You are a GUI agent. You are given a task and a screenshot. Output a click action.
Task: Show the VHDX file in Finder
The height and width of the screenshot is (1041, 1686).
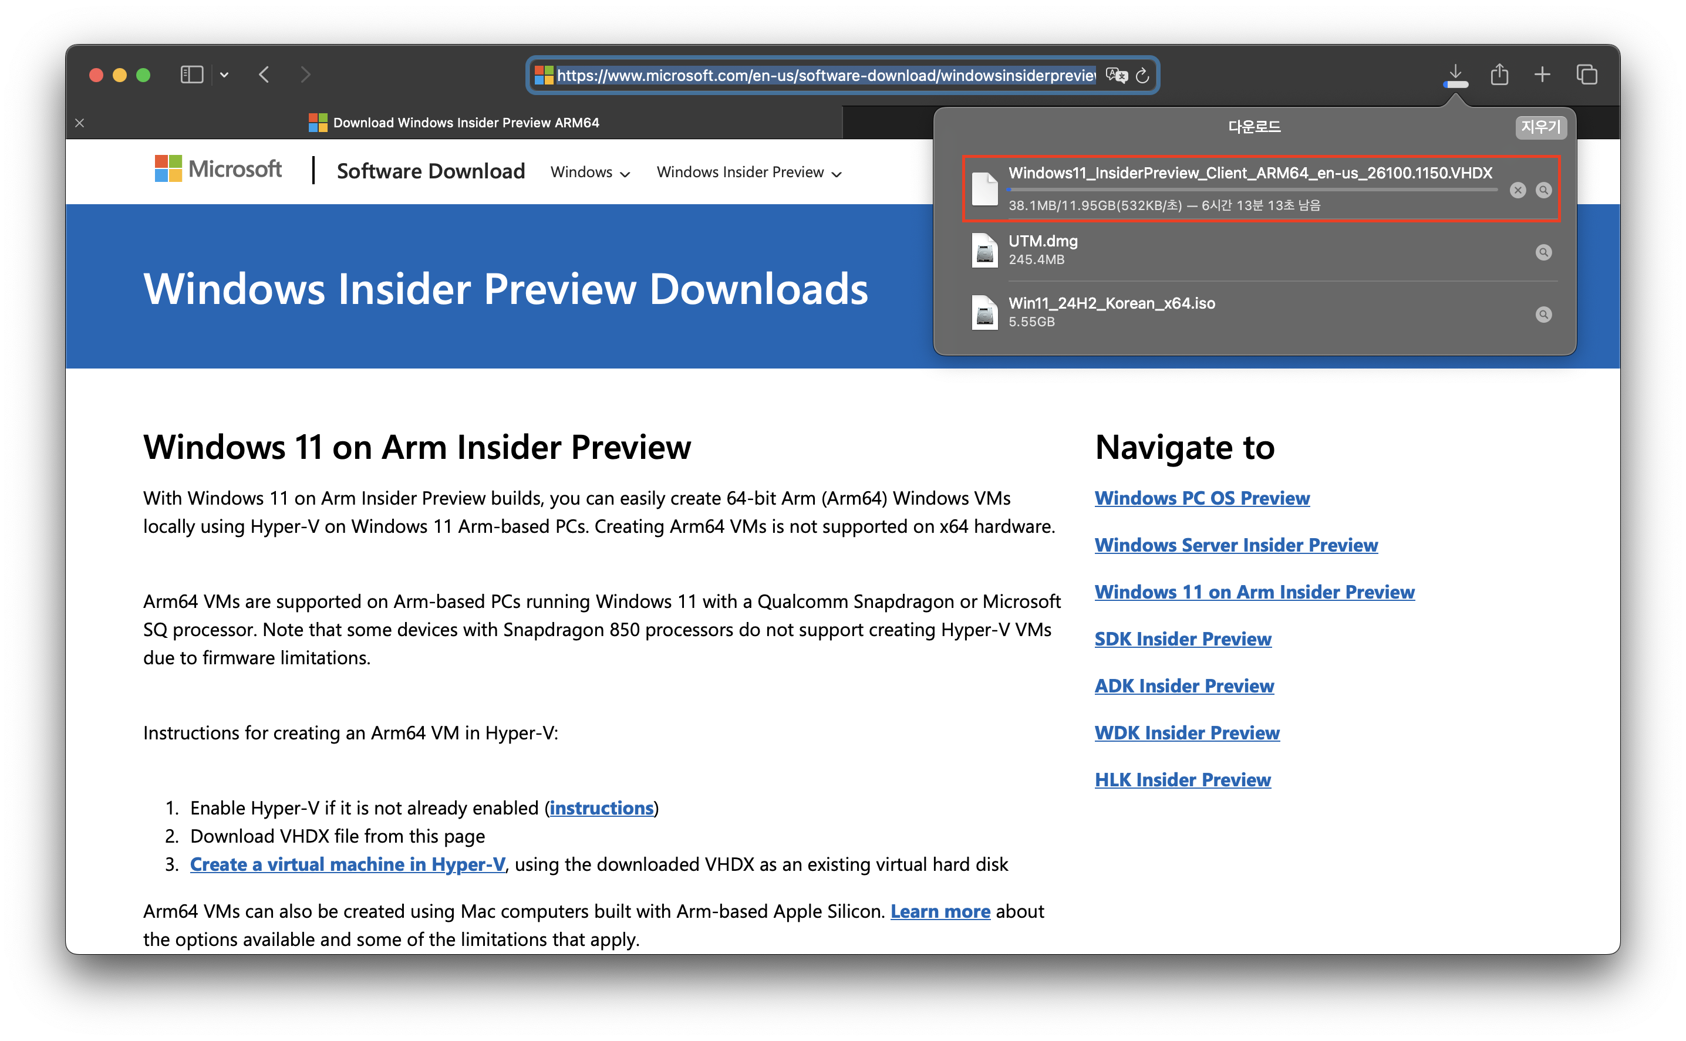pyautogui.click(x=1543, y=190)
